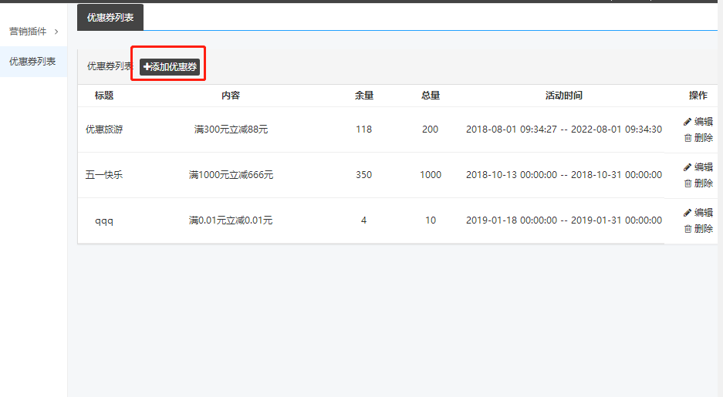Click the 活动时间 column header

[563, 96]
